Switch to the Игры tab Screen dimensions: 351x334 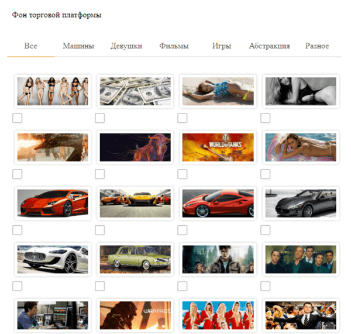222,46
